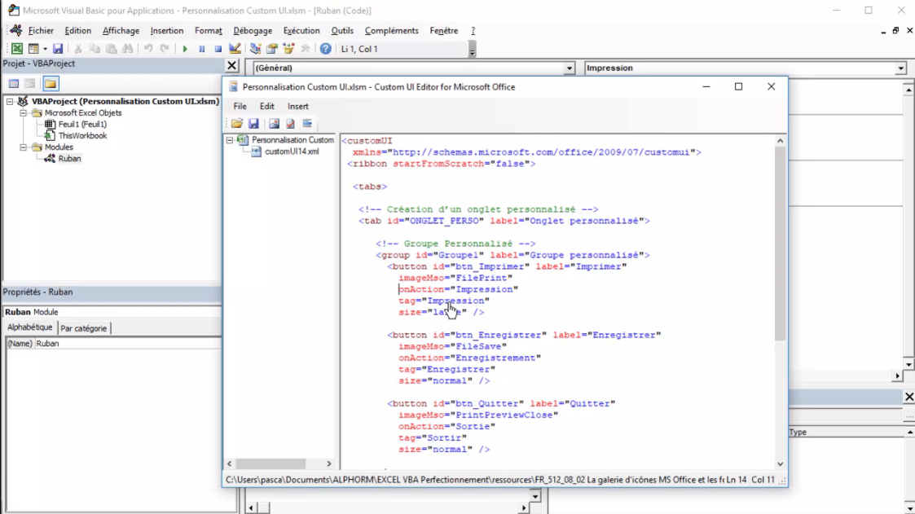Save the customUI file with the disk icon

(x=253, y=124)
